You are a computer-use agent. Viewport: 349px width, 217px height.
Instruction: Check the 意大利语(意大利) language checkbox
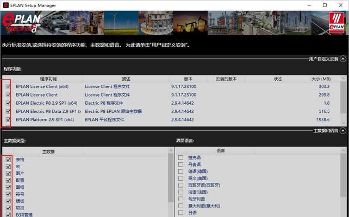tap(180, 206)
